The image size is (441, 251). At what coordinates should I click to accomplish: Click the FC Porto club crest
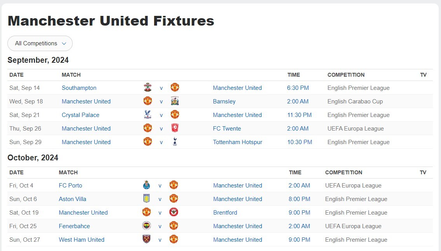click(146, 185)
